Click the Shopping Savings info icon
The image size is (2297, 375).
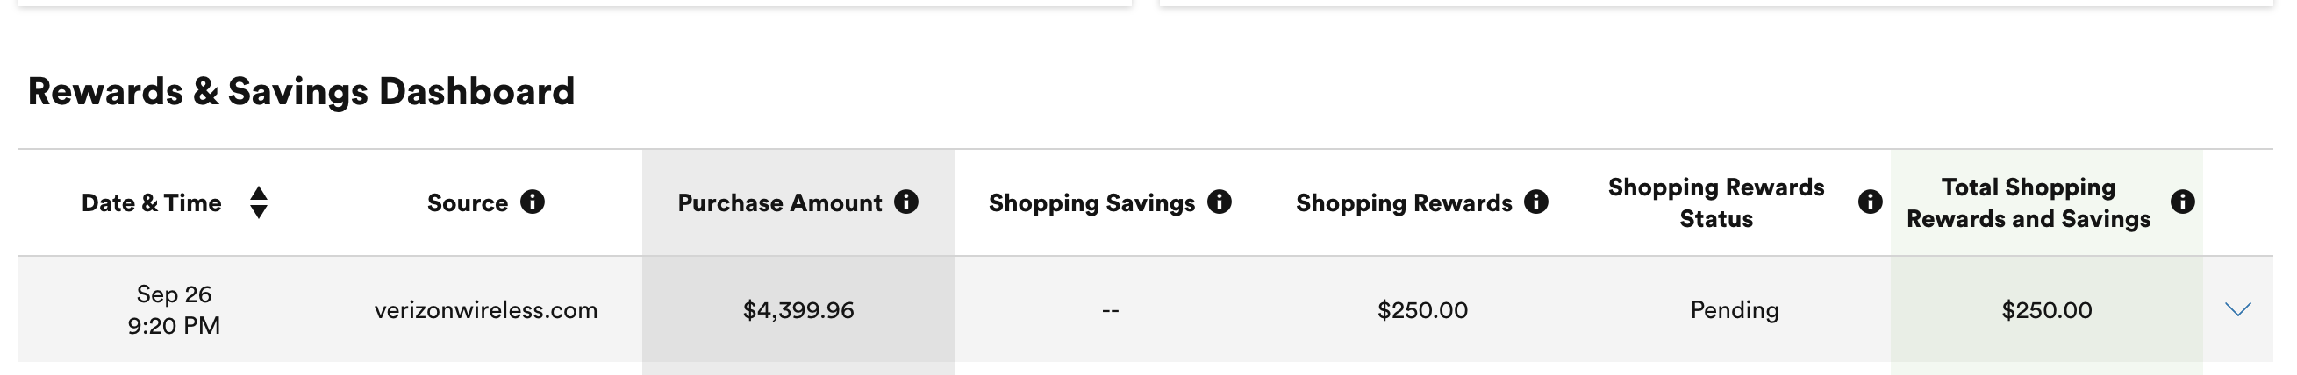pyautogui.click(x=1219, y=202)
